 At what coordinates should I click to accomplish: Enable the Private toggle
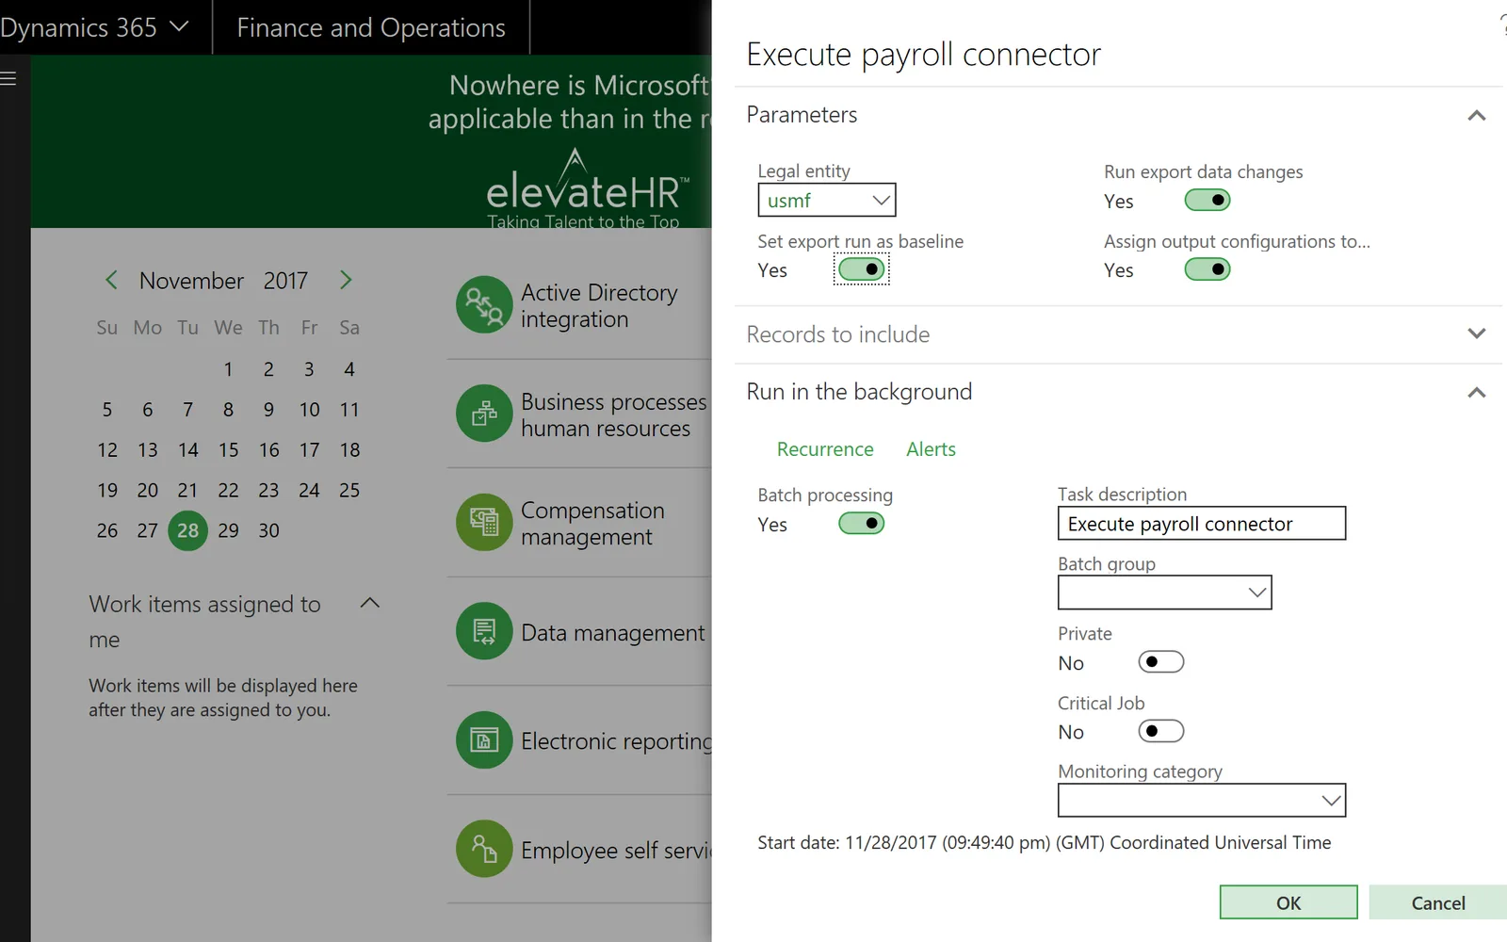pyautogui.click(x=1161, y=662)
